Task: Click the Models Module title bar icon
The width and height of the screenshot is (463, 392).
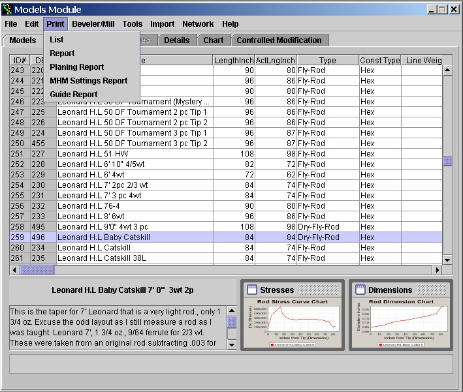Action: (x=7, y=9)
